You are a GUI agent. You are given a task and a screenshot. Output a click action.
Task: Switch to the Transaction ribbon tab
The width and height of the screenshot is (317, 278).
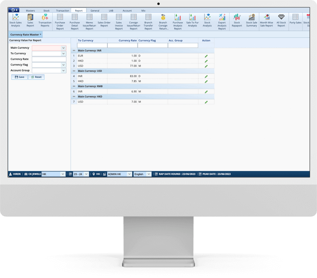[x=63, y=11]
